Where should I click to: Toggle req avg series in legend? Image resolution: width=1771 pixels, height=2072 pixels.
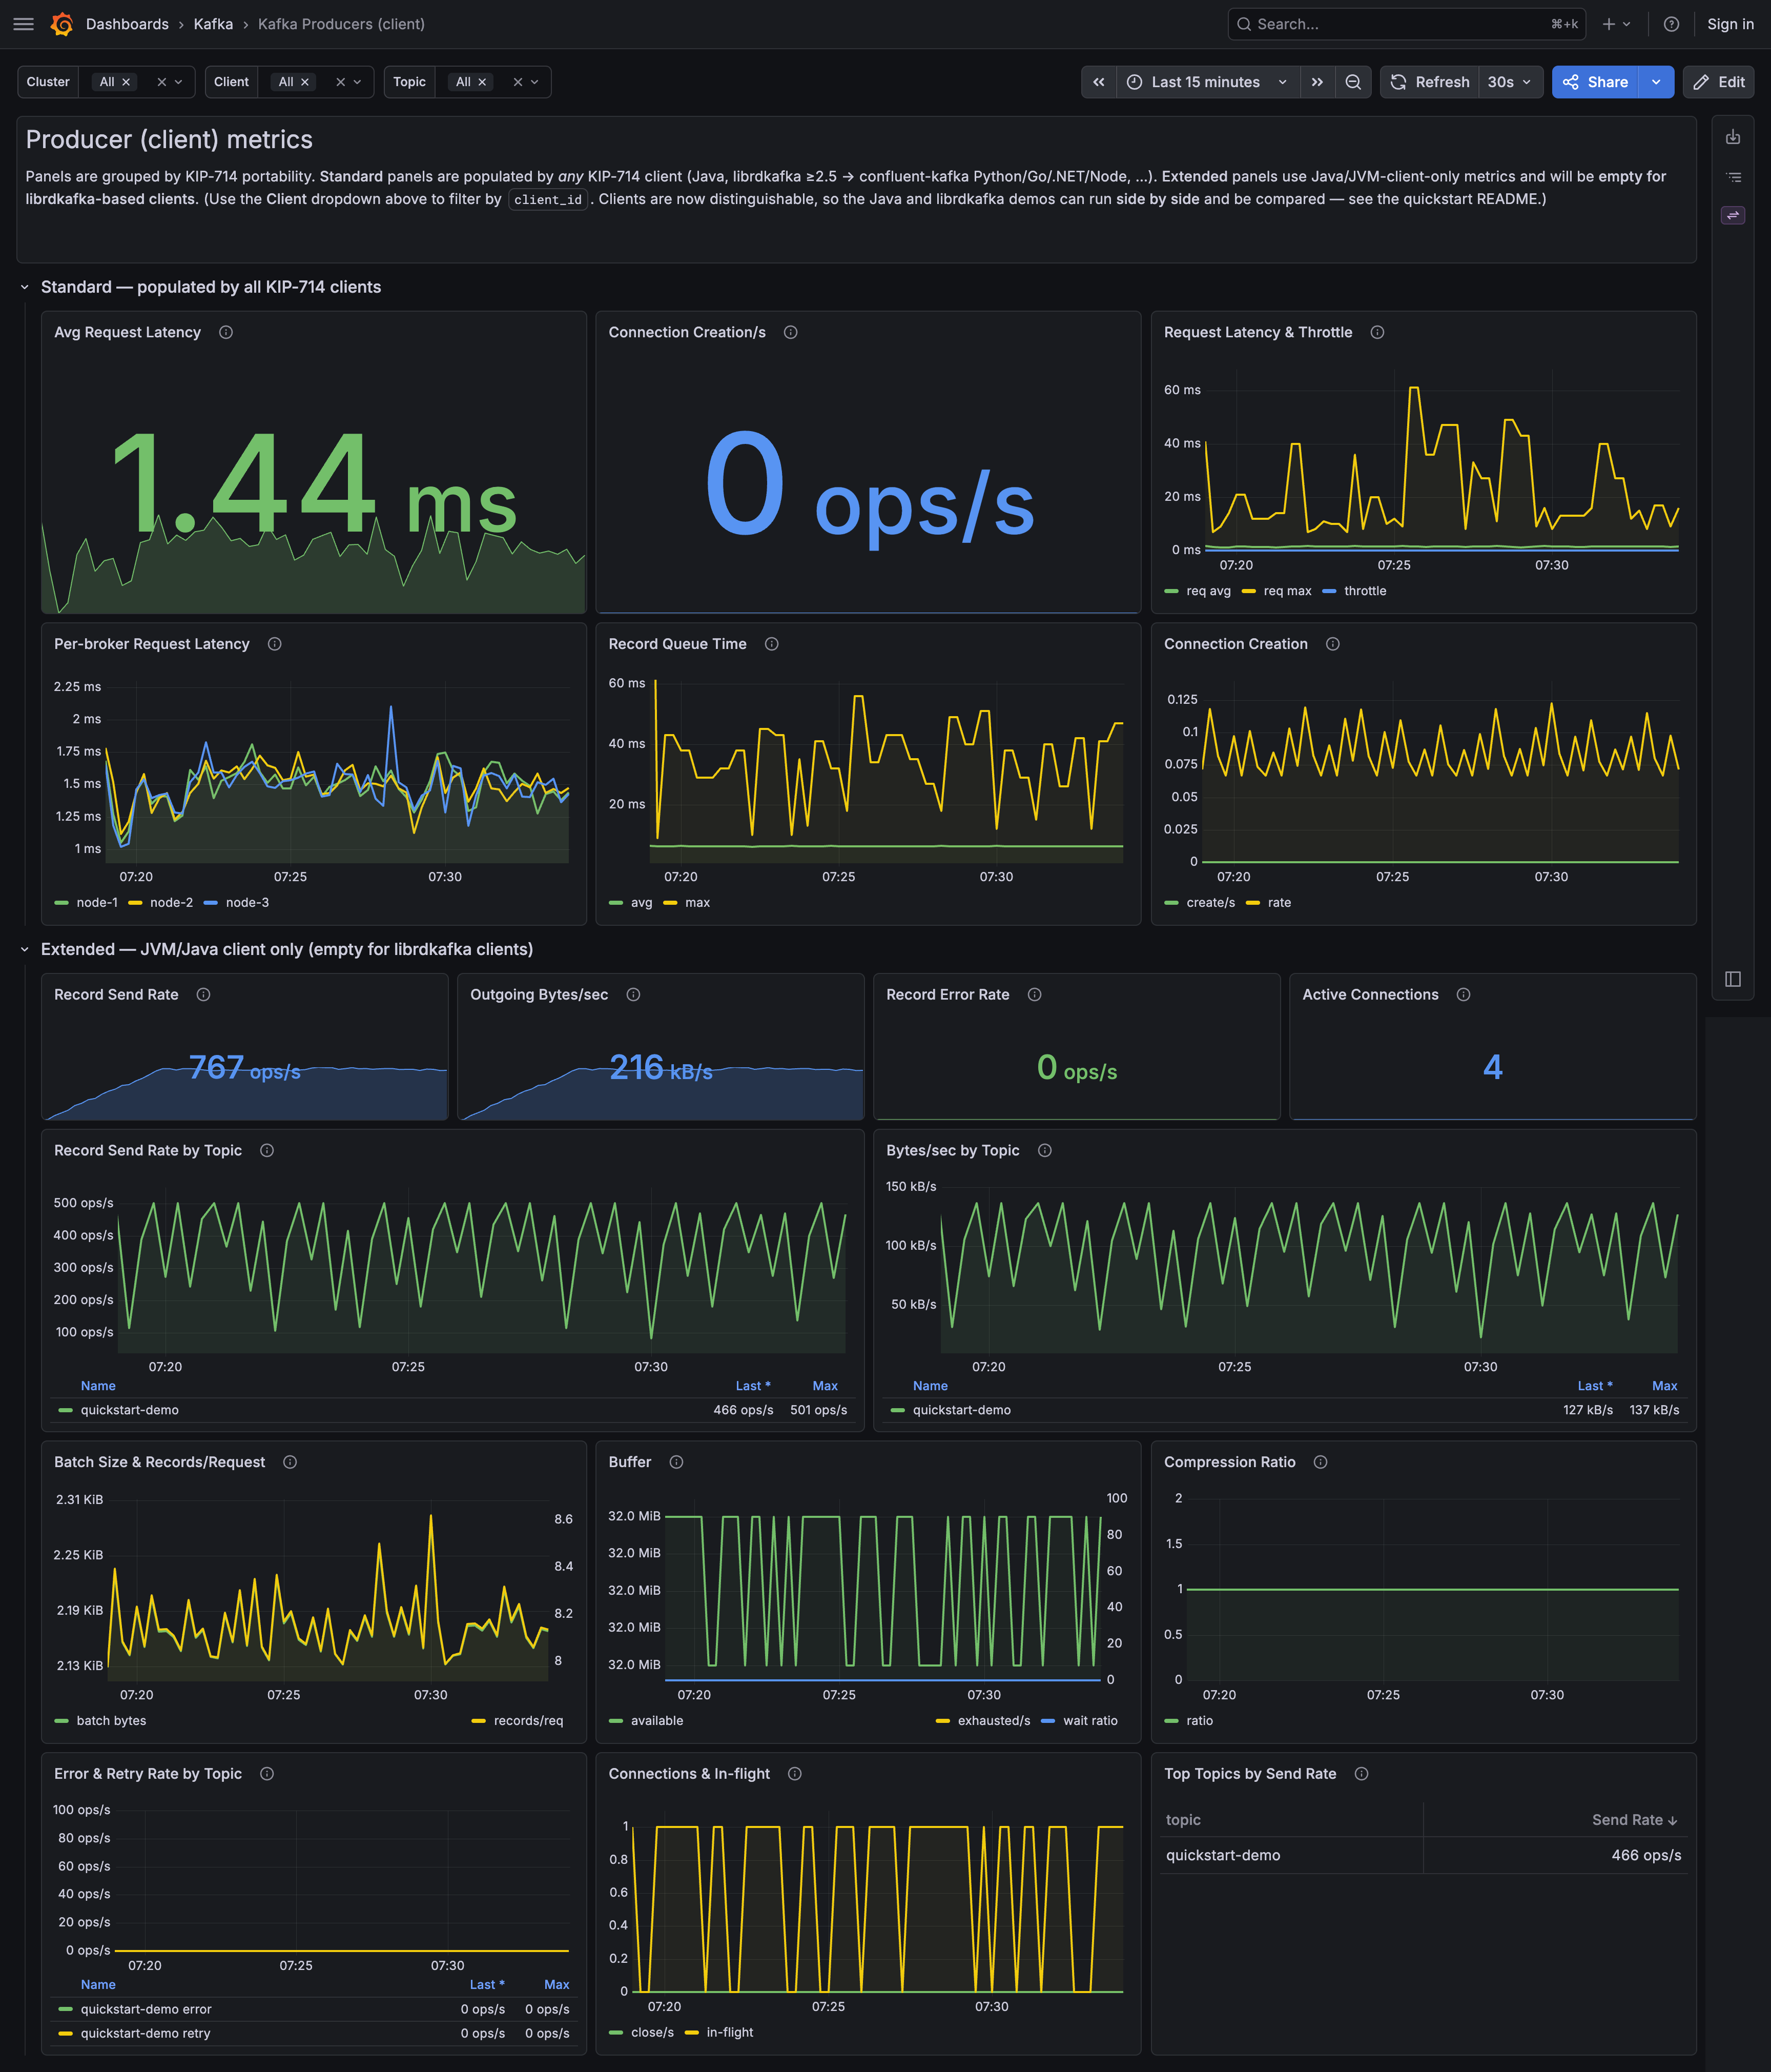[x=1208, y=591]
